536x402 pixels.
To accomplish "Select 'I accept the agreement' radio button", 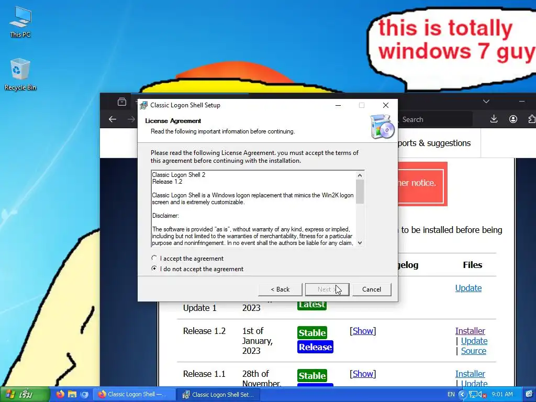I will (x=154, y=259).
